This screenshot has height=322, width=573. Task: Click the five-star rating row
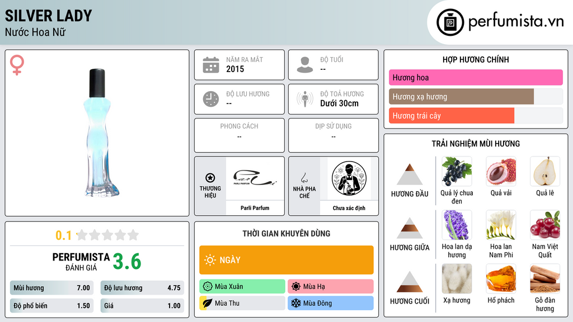(108, 235)
